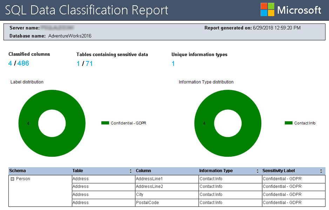Select the AddressLine1 column cell
Screen dimensions: 329x210
click(167, 179)
